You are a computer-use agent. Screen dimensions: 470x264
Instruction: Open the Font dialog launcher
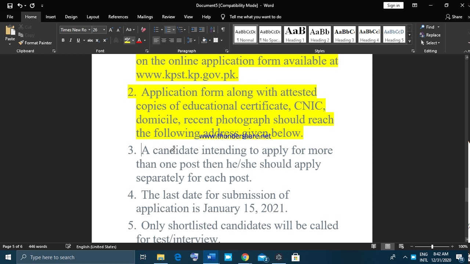coord(147,51)
